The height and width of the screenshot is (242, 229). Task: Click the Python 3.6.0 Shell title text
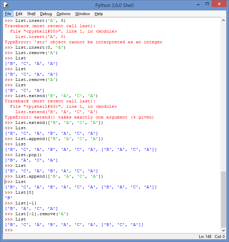click(114, 5)
